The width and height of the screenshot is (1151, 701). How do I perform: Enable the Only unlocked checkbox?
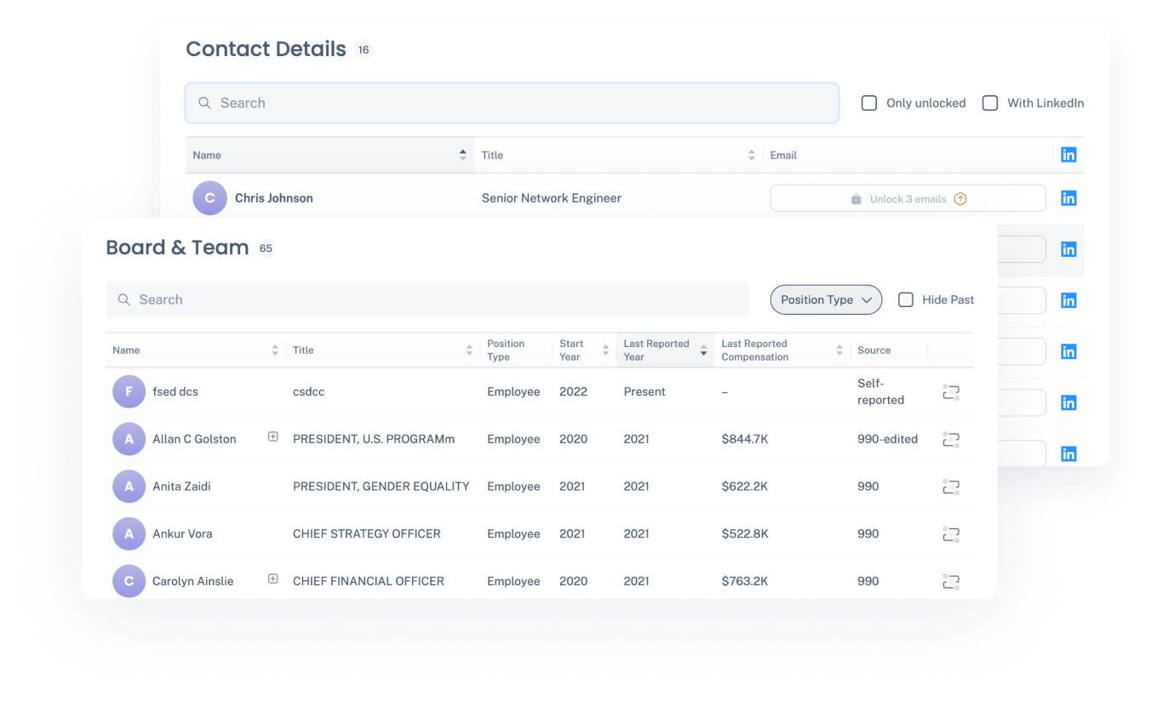click(x=869, y=103)
